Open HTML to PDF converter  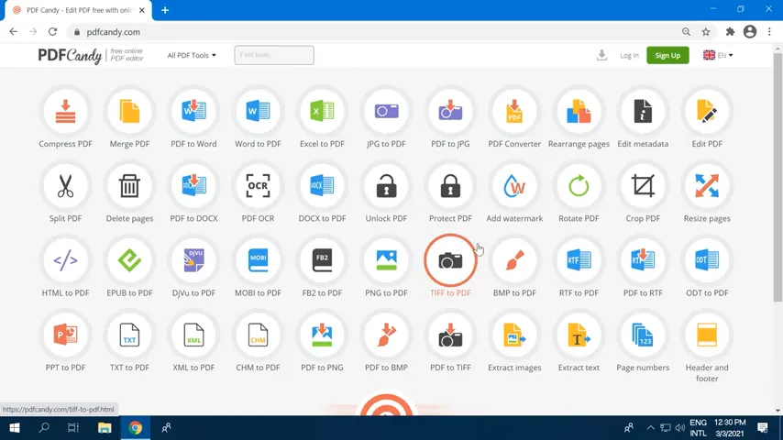pyautogui.click(x=65, y=260)
